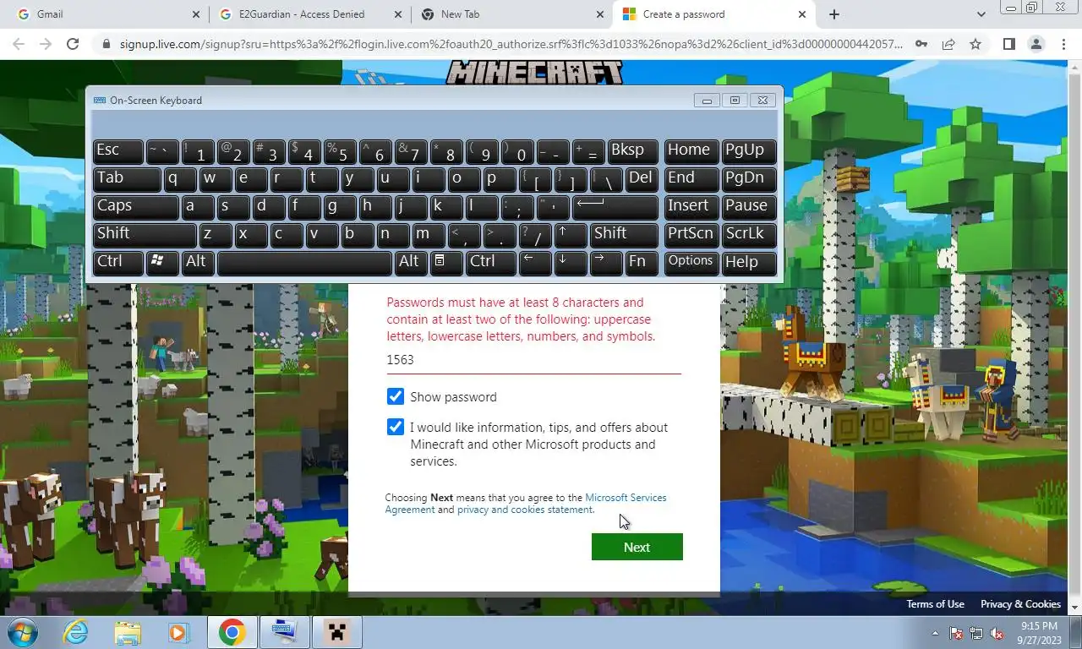Click the menu key on On-Screen Keyboard

(x=445, y=262)
